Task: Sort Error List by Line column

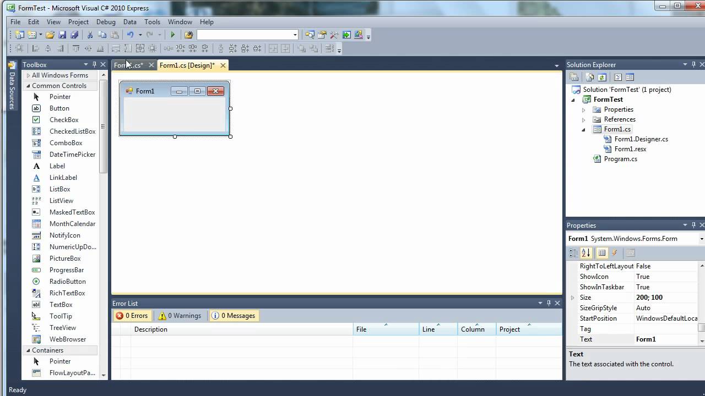Action: [x=438, y=329]
